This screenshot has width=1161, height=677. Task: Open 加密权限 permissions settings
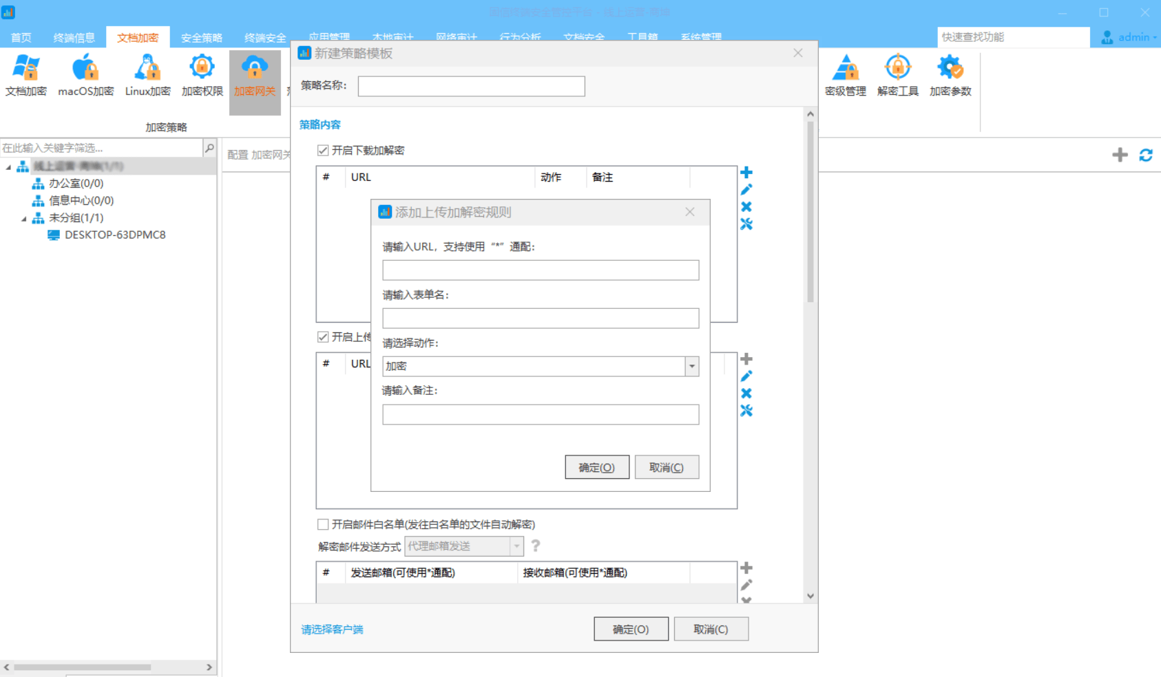coord(200,76)
